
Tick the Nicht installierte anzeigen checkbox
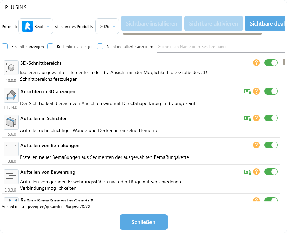pyautogui.click(x=100, y=46)
